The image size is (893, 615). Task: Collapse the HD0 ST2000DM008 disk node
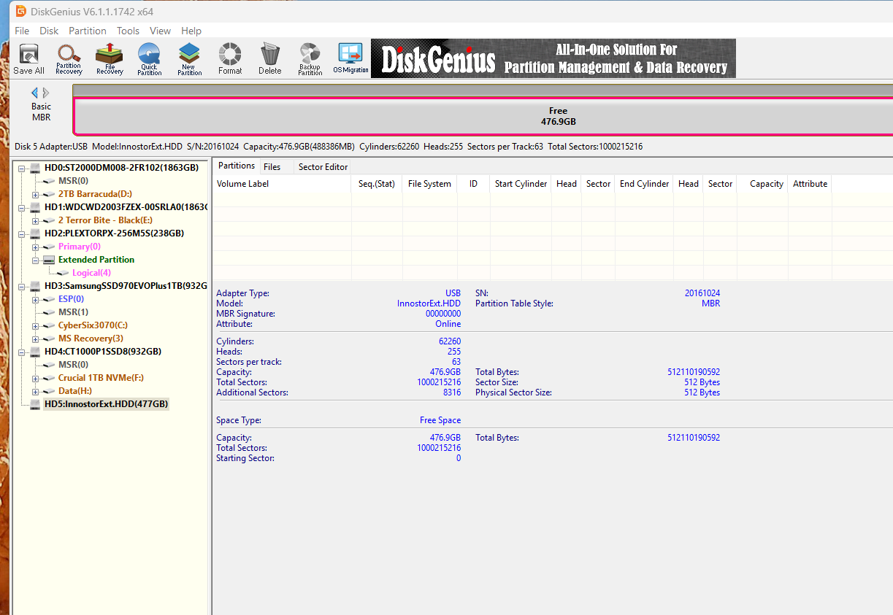pos(22,168)
